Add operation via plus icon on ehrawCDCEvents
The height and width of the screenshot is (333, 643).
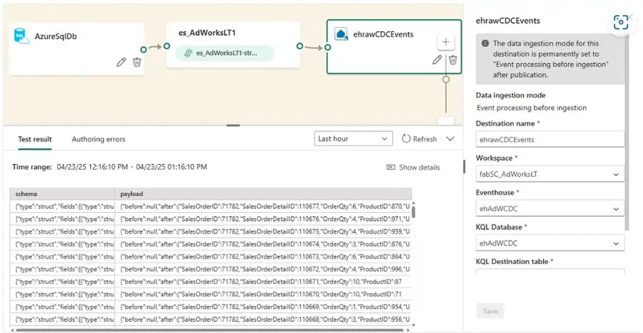pyautogui.click(x=446, y=42)
